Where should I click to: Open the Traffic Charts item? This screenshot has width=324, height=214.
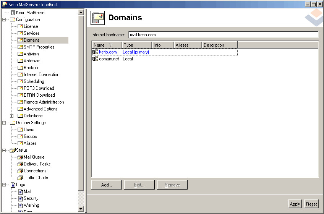(36, 178)
